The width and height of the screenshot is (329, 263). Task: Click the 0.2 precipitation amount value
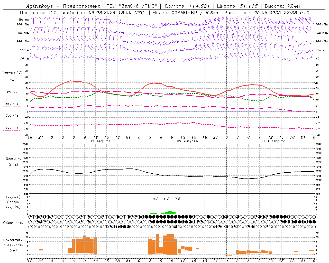tap(156, 199)
